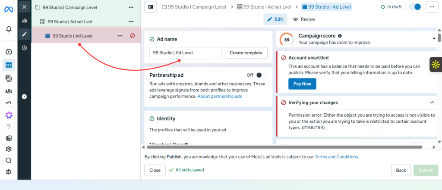Open the Campaigns table icon in sidebar
The image size is (442, 190).
tap(9, 65)
